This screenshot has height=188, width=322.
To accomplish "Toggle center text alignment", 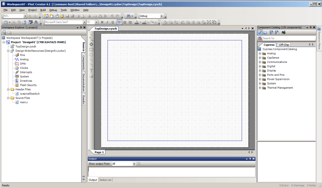I will coord(125,22).
